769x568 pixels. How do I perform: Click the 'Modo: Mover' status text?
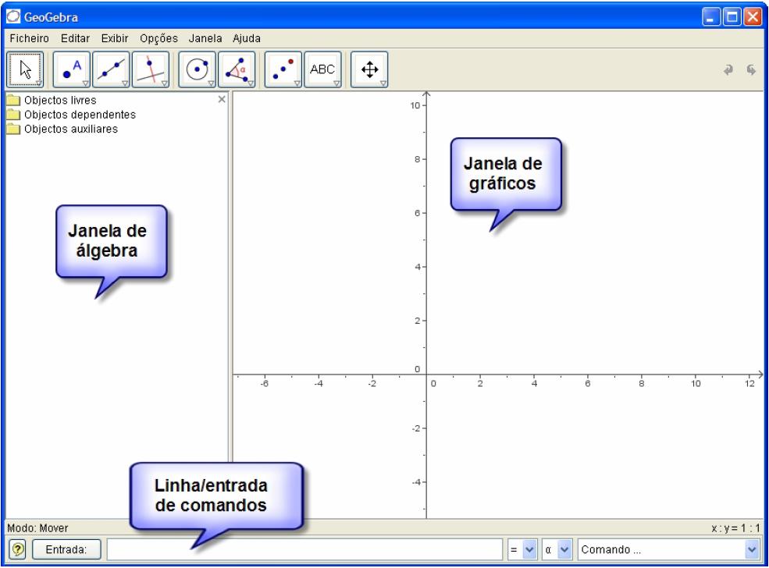pyautogui.click(x=37, y=527)
